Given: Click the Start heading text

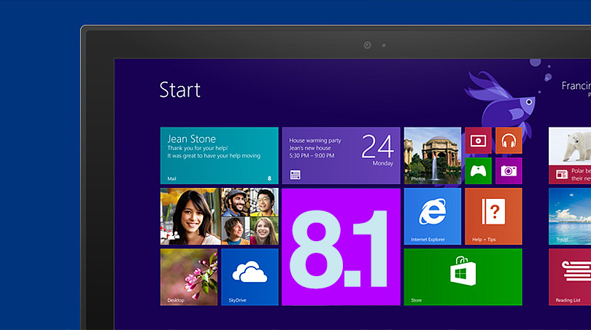Looking at the screenshot, I should click(179, 90).
